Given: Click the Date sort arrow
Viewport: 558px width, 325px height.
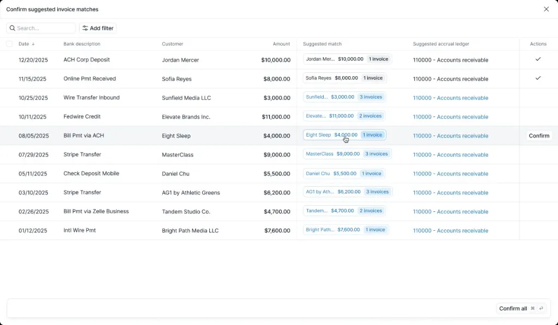Looking at the screenshot, I should (x=33, y=44).
